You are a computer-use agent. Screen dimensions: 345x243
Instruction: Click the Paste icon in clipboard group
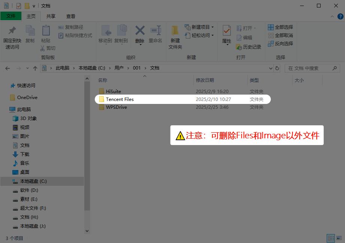tap(46, 34)
